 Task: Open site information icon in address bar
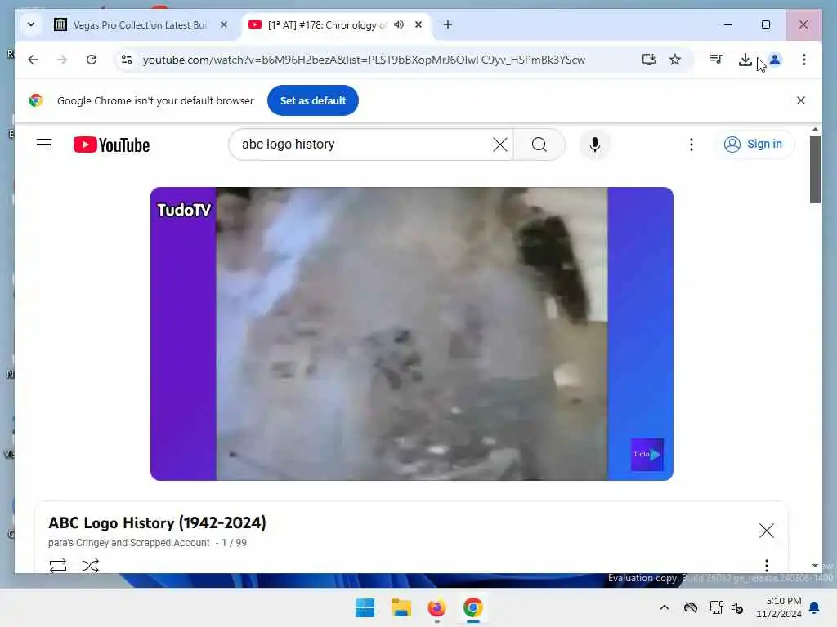(127, 60)
